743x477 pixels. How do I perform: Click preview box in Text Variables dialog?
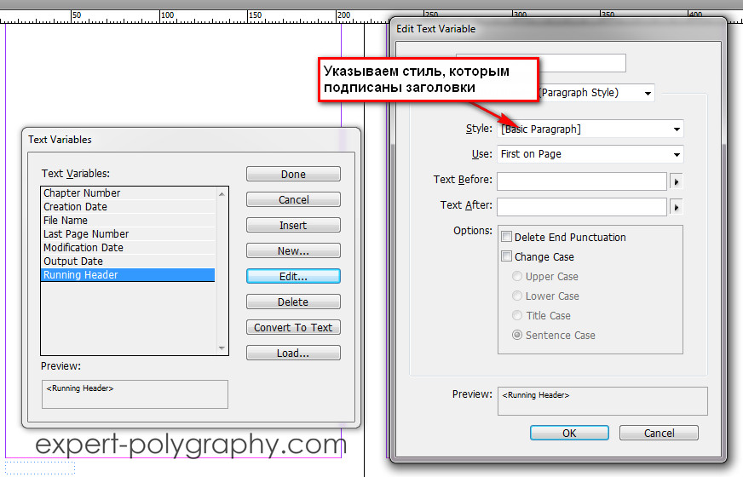point(135,394)
